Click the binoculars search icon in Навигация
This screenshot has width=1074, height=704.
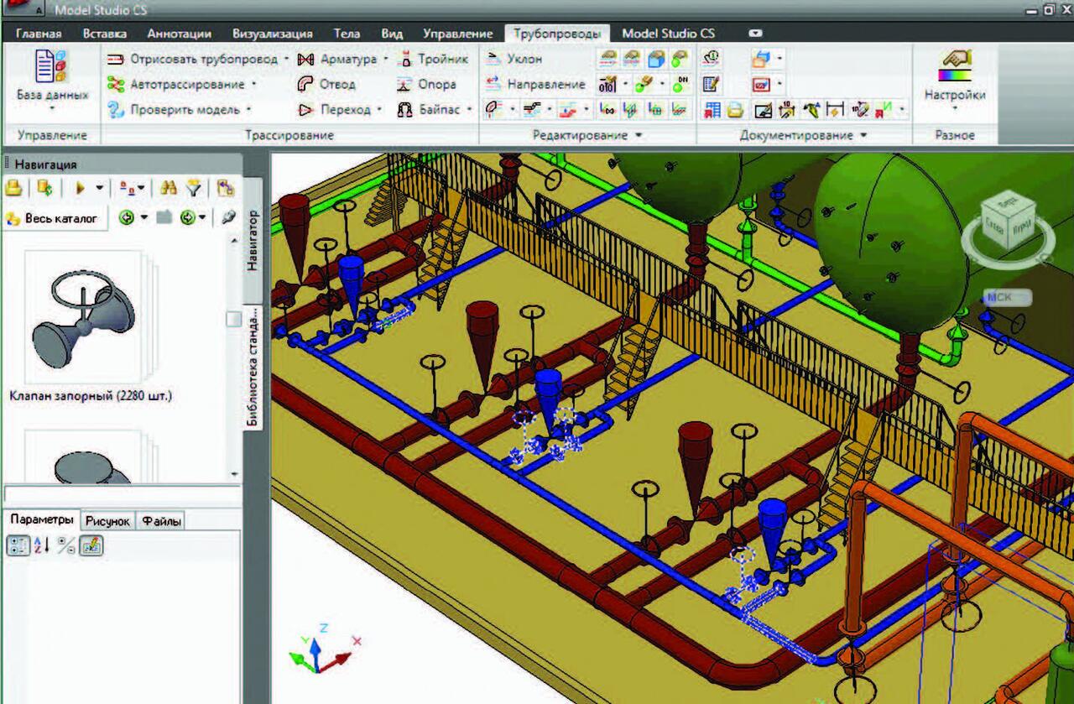(x=169, y=188)
